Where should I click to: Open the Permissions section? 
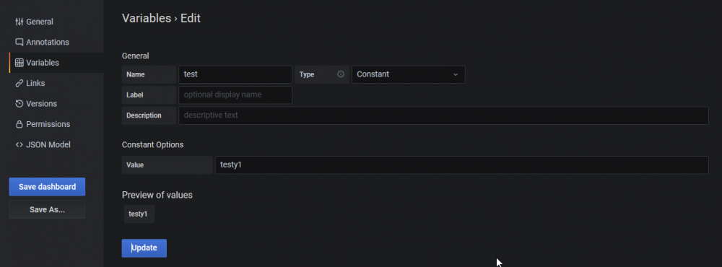tap(48, 124)
